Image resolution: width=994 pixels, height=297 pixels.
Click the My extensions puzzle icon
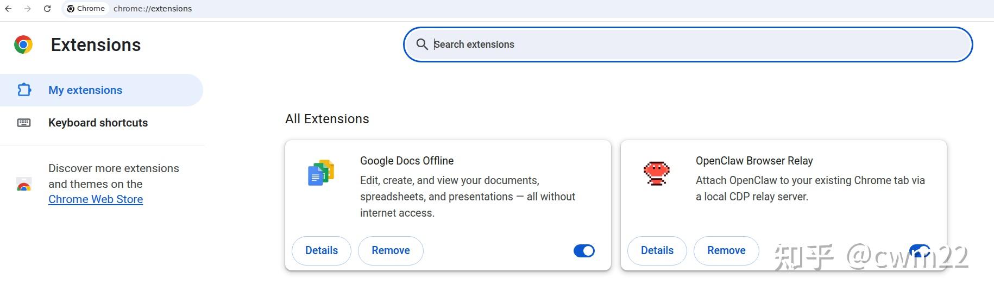(x=24, y=90)
